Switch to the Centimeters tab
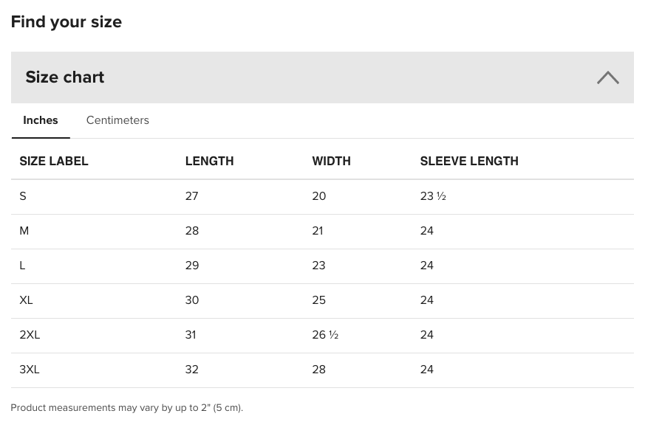Viewport: 648px width, 436px height. click(117, 120)
